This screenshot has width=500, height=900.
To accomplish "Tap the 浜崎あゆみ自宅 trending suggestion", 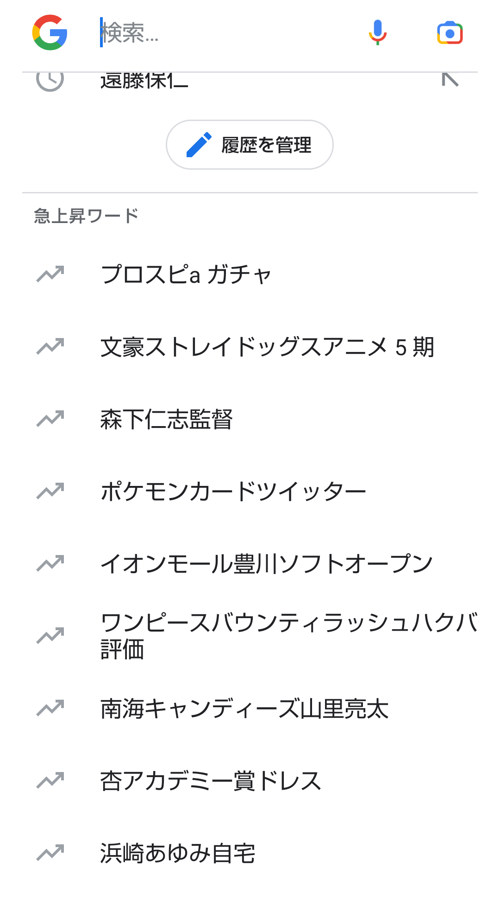I will click(x=178, y=853).
